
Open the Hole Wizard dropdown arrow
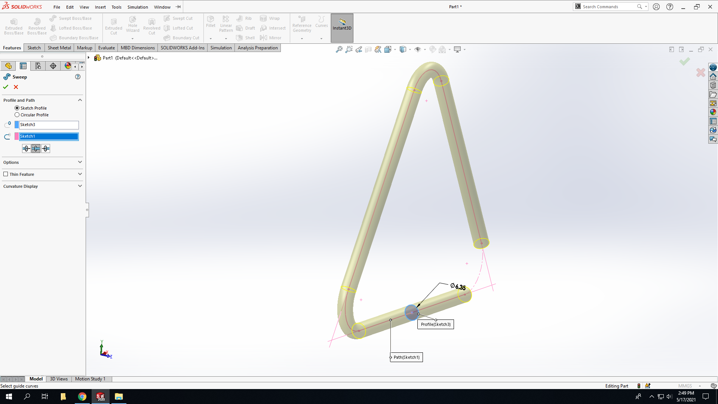(x=132, y=39)
